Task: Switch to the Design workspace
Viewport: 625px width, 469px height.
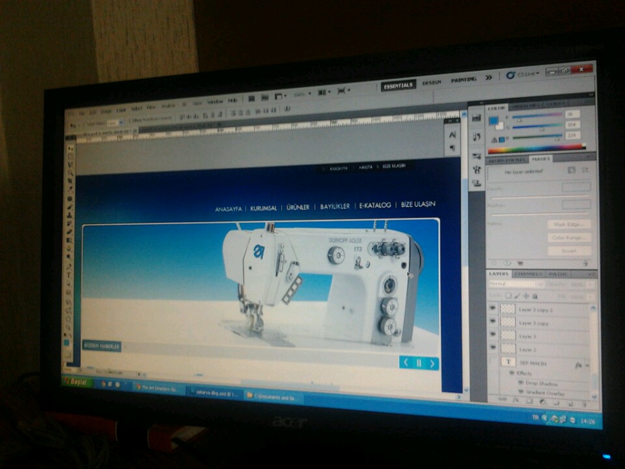Action: [432, 83]
